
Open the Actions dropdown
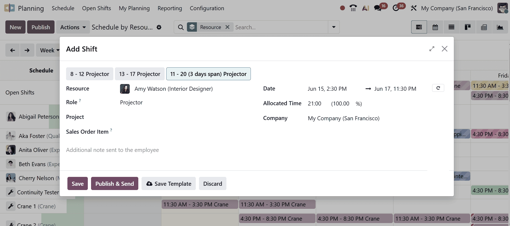[73, 27]
